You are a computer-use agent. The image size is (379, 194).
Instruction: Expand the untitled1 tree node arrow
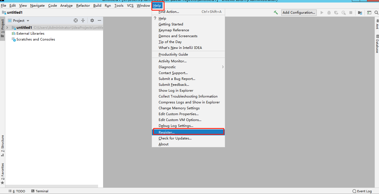(7, 27)
